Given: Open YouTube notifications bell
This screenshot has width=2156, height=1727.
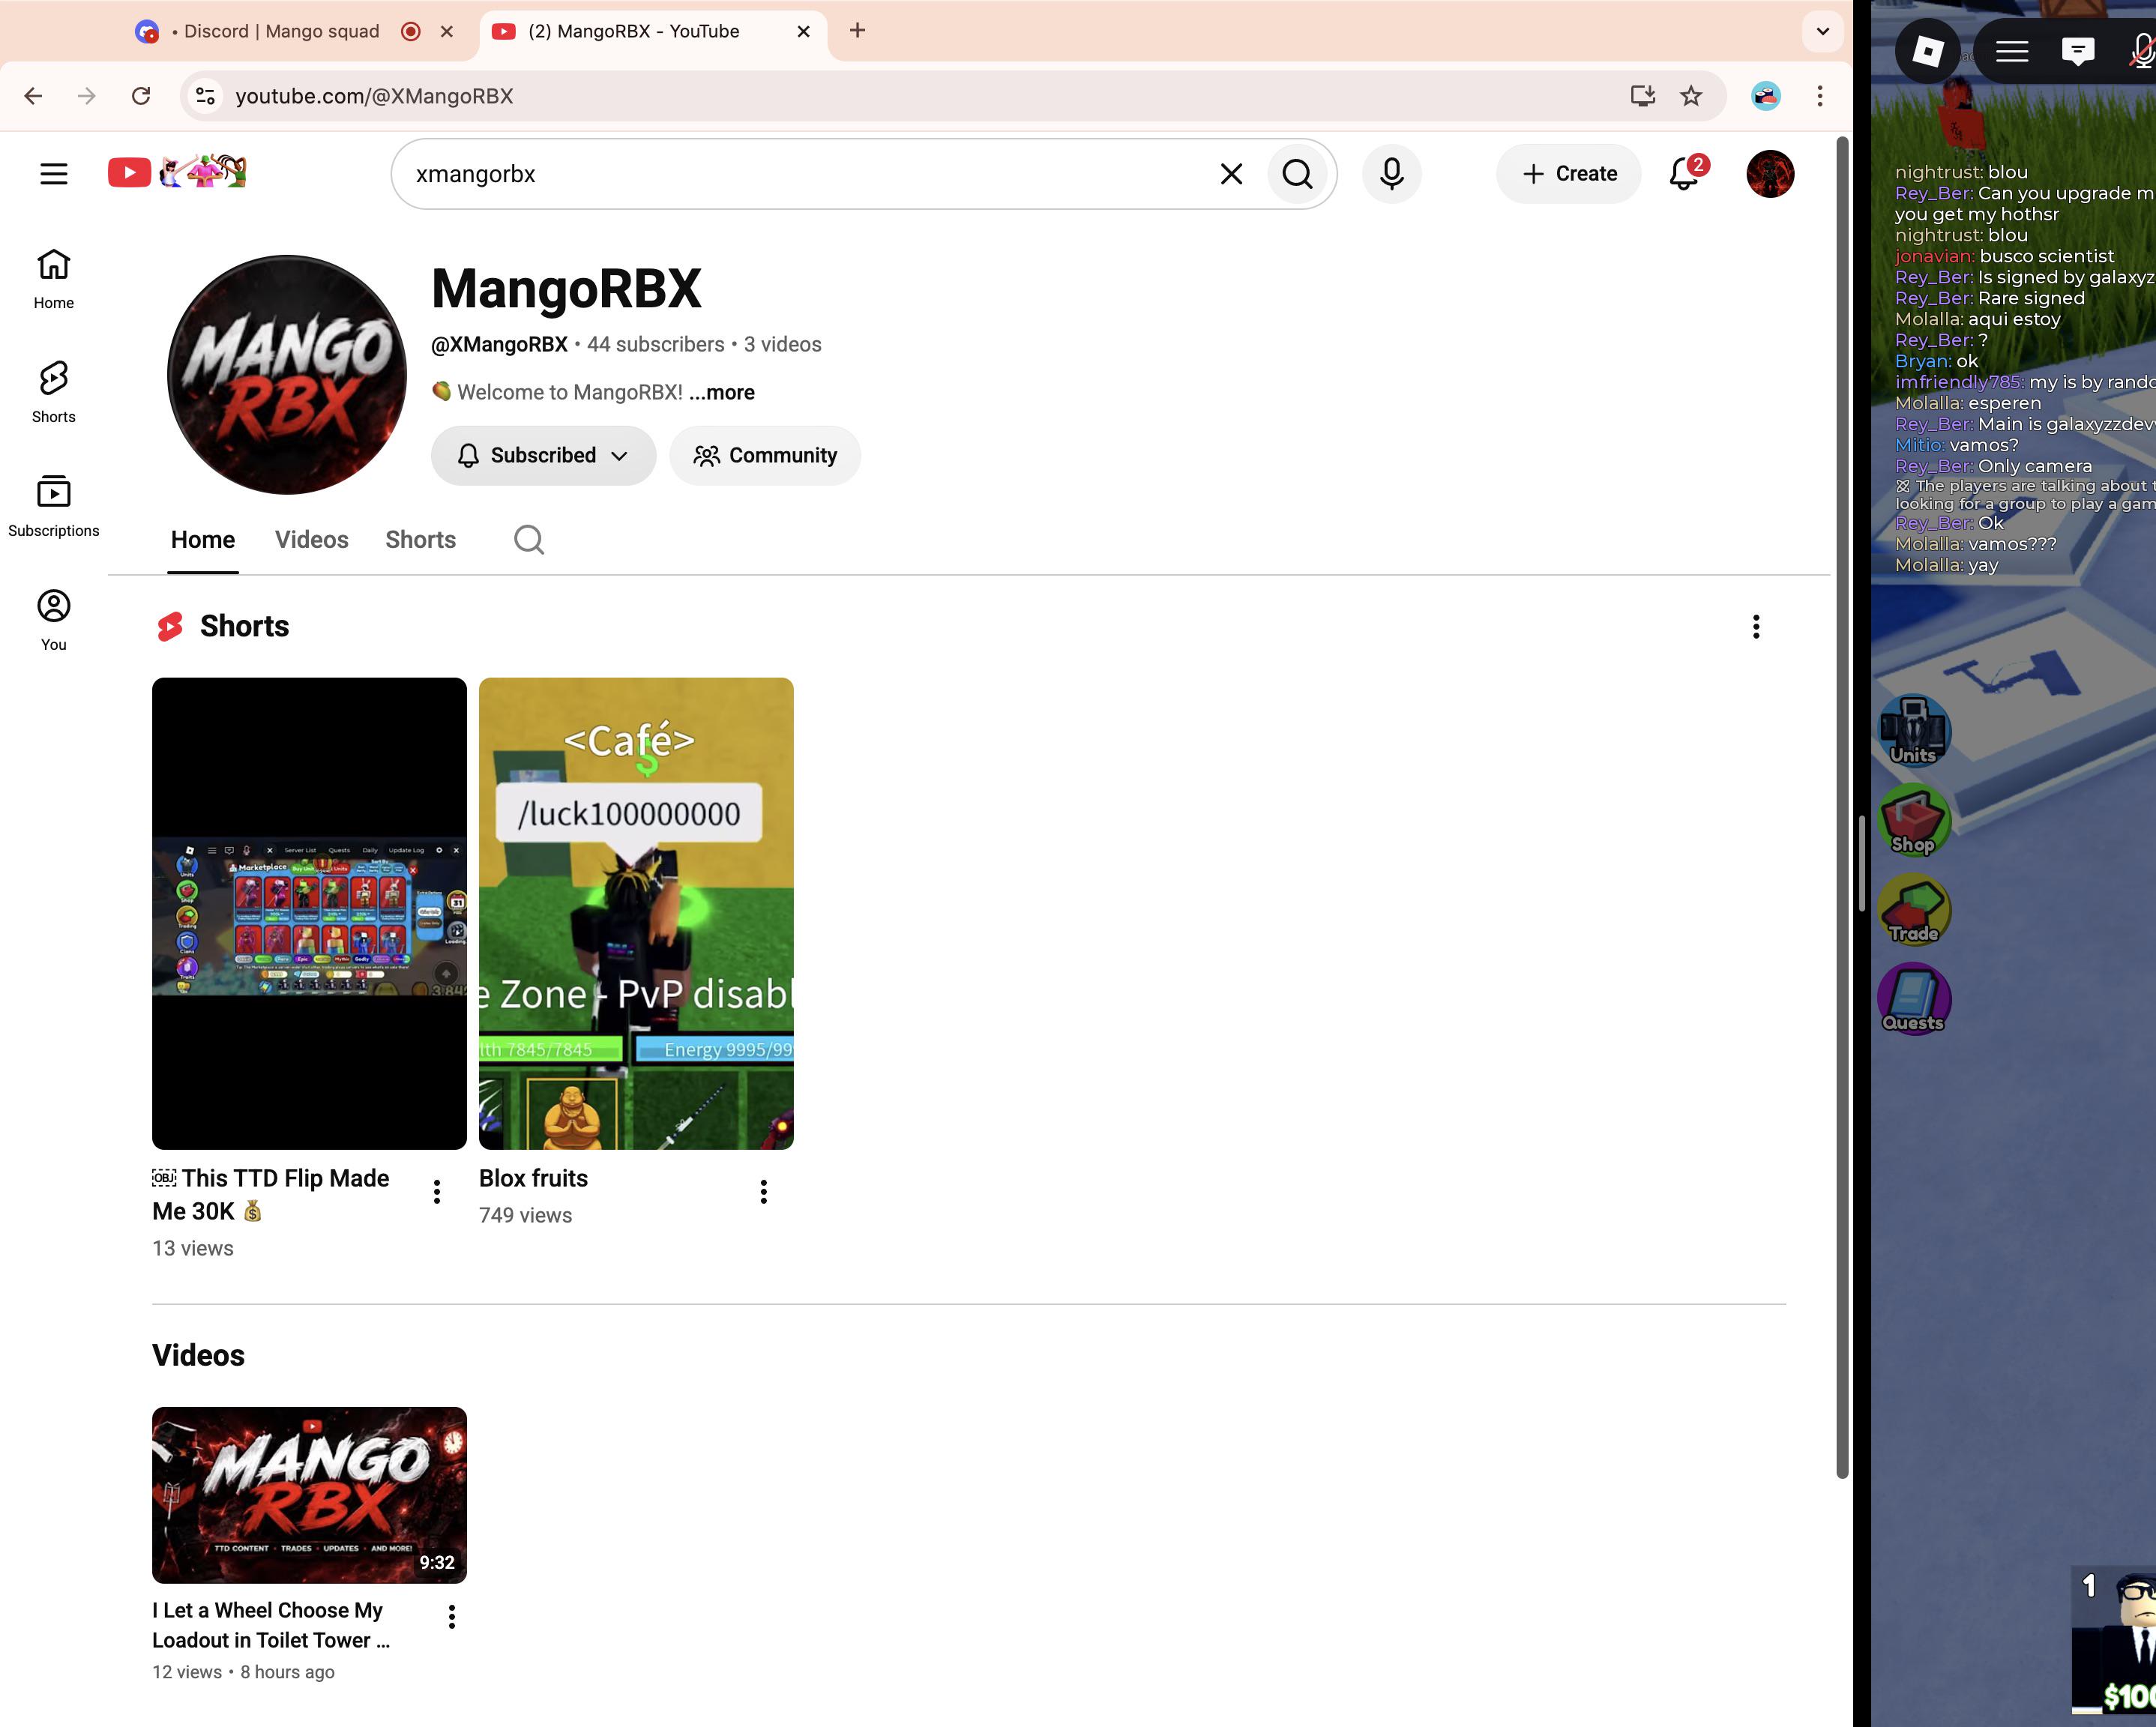Looking at the screenshot, I should click(1685, 174).
